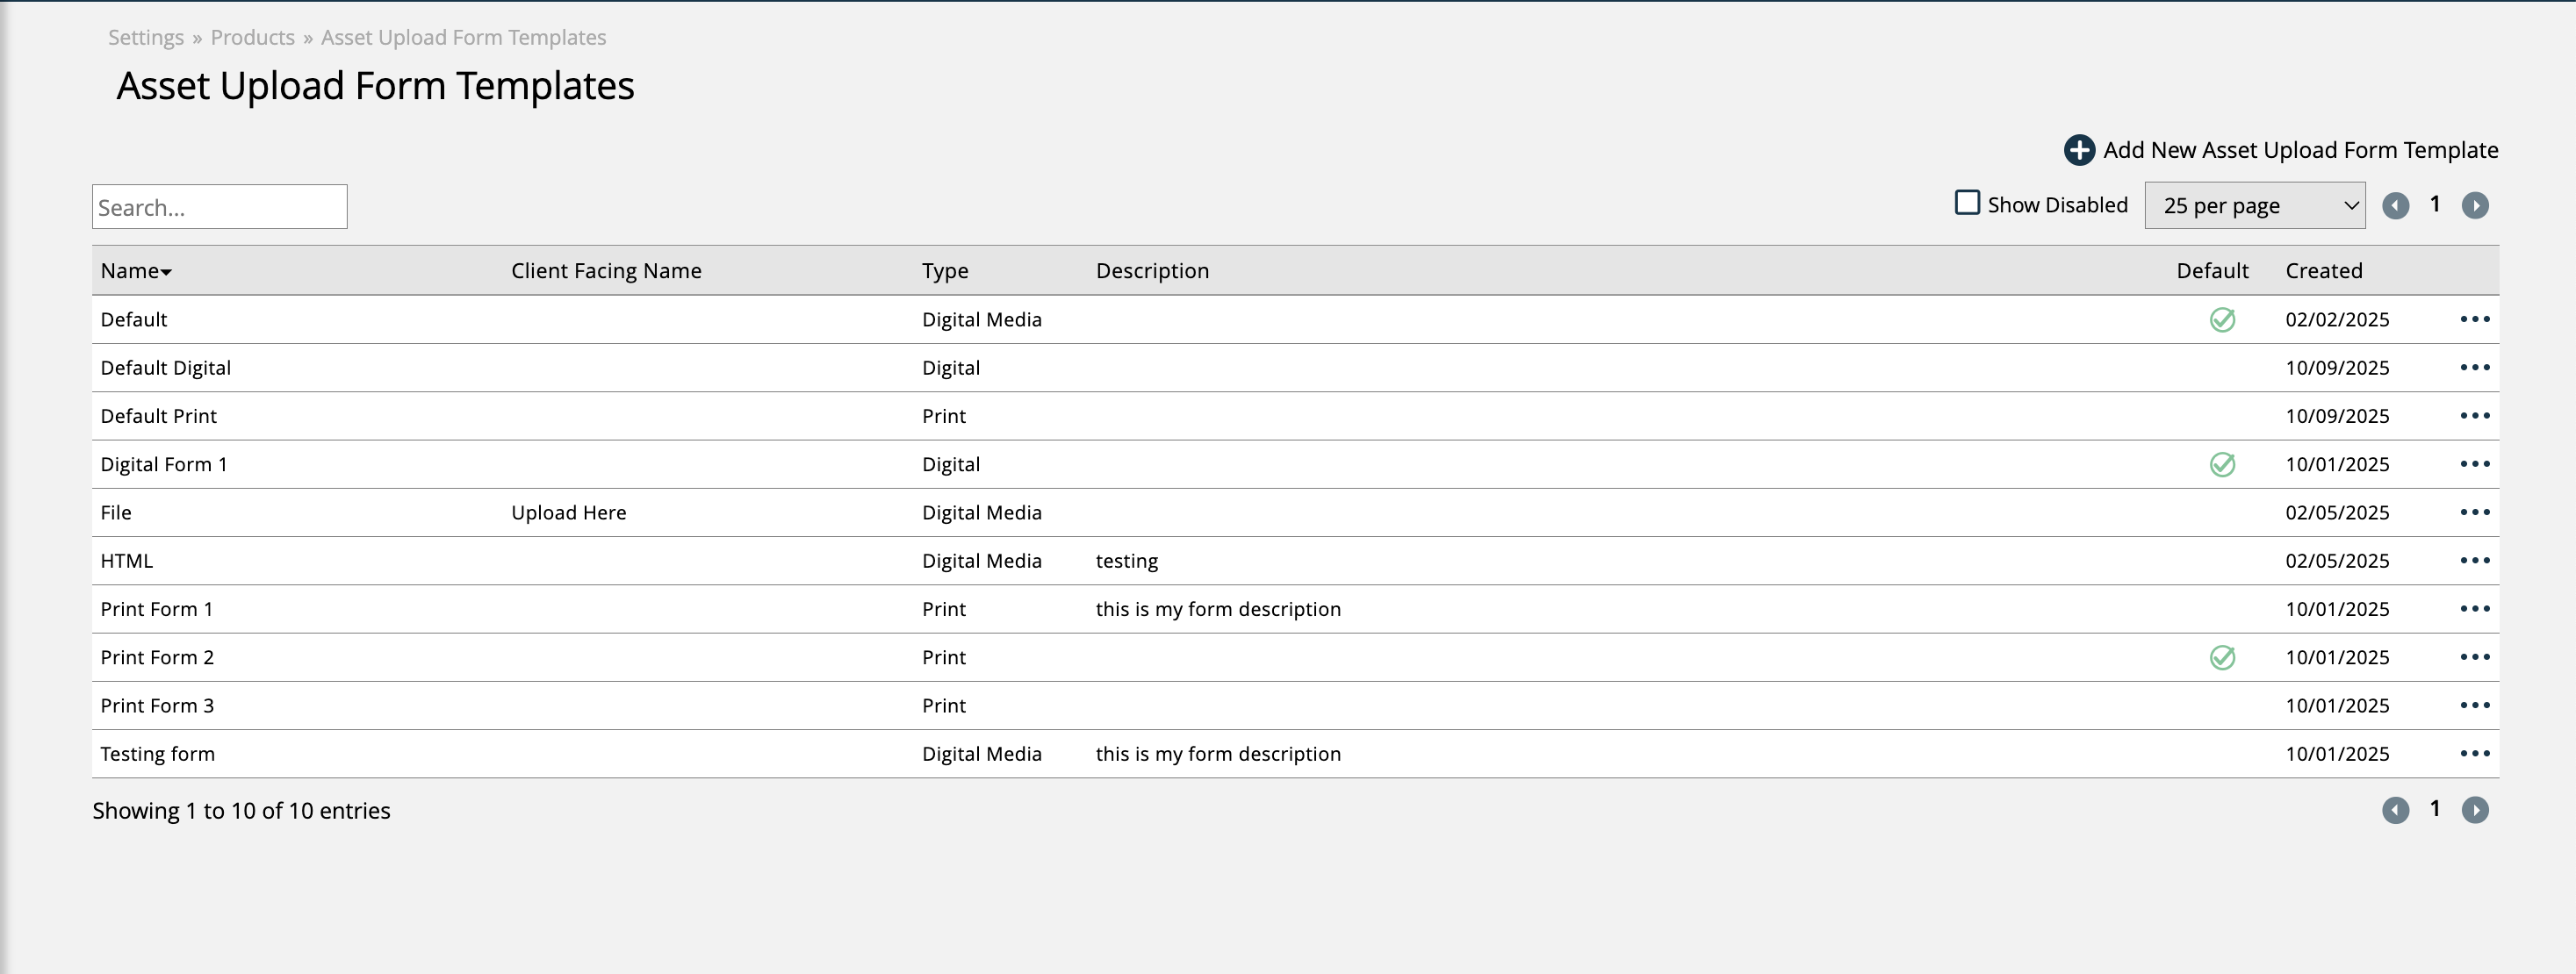Click the Search input field
Image resolution: width=2576 pixels, height=974 pixels.
tap(219, 207)
